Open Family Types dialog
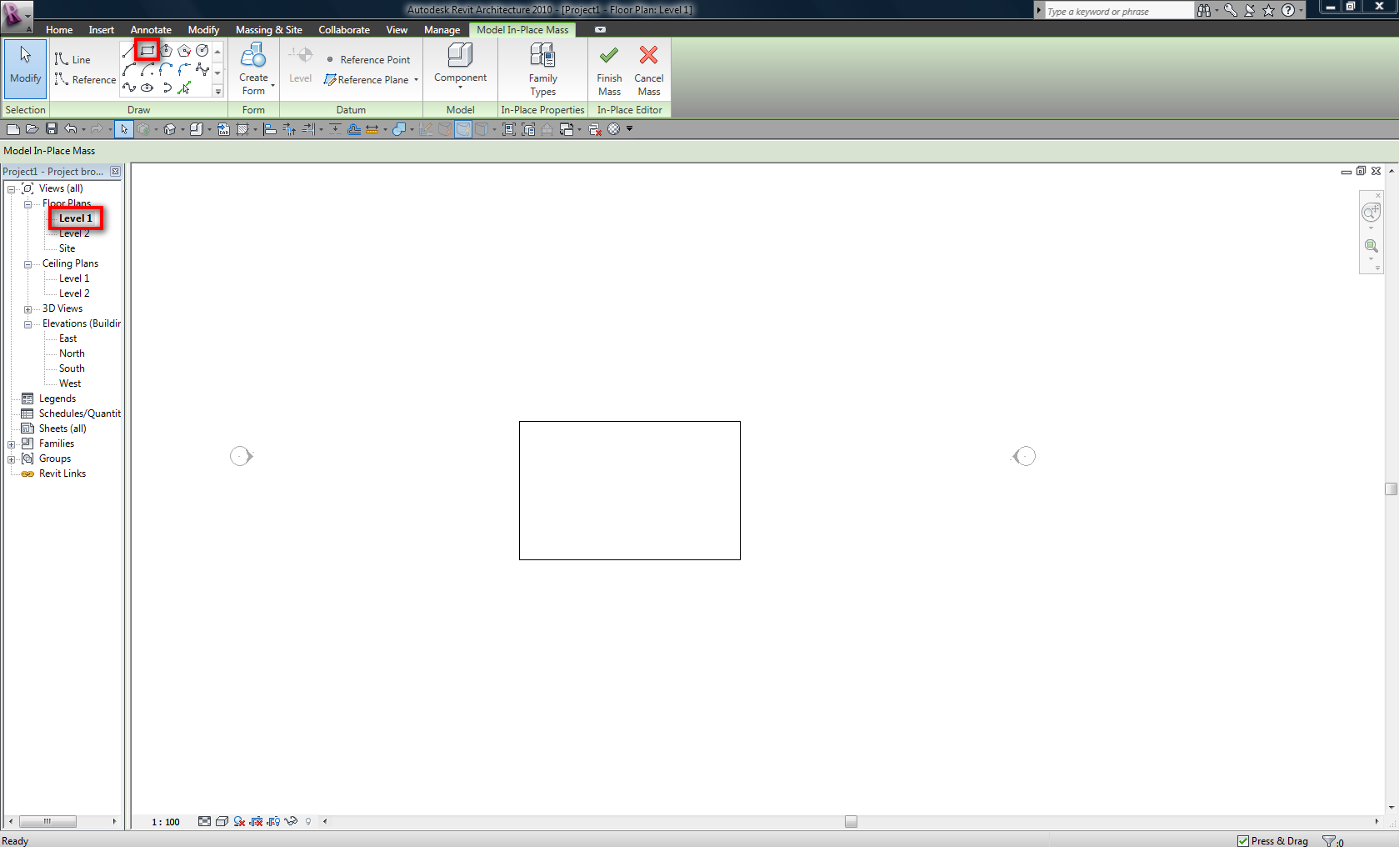This screenshot has height=847, width=1399. click(x=542, y=70)
